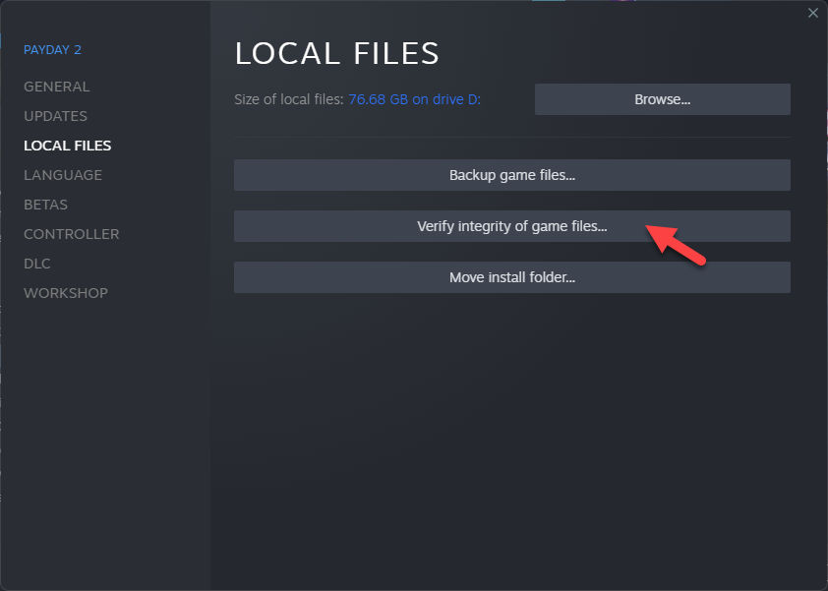Open the GENERAL settings tab
828x591 pixels.
[x=56, y=87]
